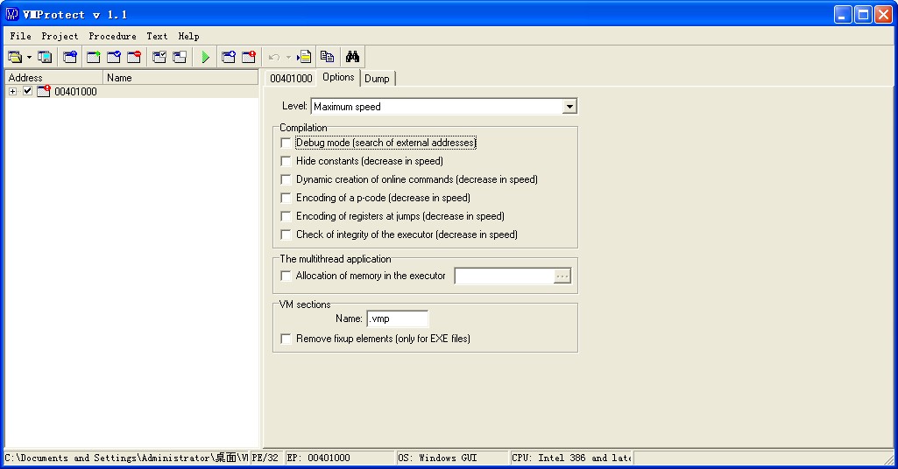Close the VMProtect window

883,14
